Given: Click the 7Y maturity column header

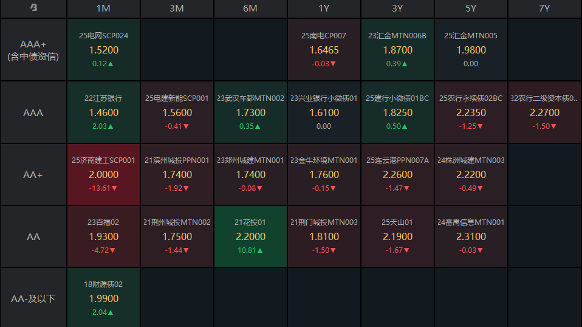Looking at the screenshot, I should [544, 9].
